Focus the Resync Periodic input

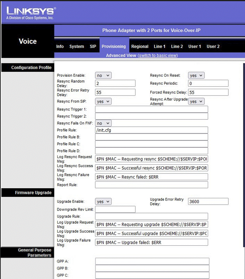[x=208, y=83]
